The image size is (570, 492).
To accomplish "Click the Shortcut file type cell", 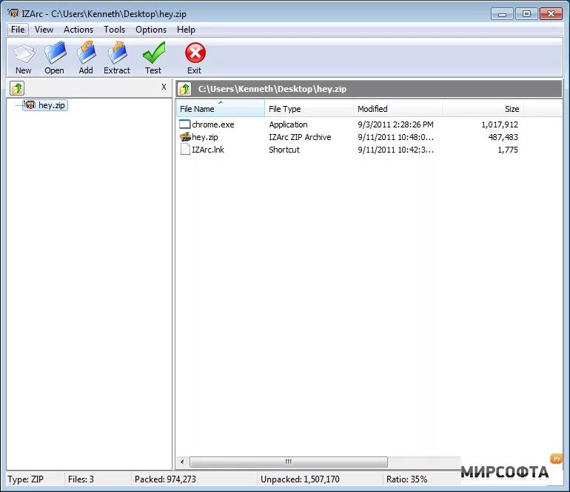I will coord(284,150).
